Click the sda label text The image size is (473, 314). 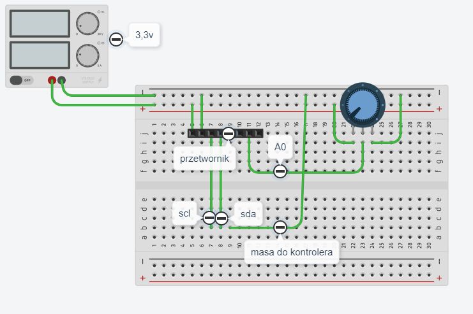click(x=248, y=214)
